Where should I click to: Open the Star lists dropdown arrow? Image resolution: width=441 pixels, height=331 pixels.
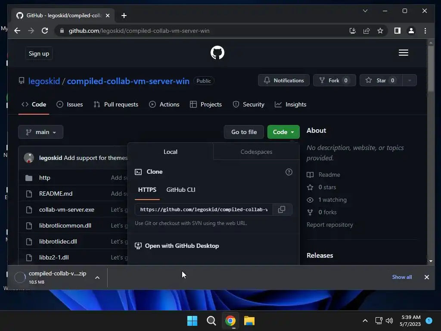410,81
